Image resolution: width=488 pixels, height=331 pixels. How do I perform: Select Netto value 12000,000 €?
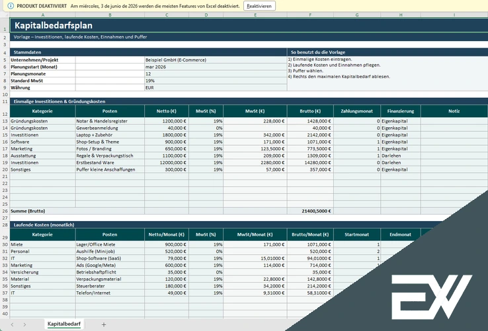tap(167, 162)
